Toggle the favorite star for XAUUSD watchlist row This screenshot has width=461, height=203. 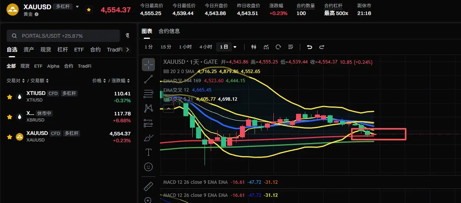(x=9, y=137)
